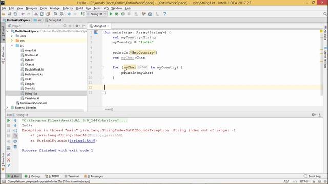The image size is (328, 184).
Task: Click Collapse All icon in the Project panel
Action: pyautogui.click(x=70, y=26)
